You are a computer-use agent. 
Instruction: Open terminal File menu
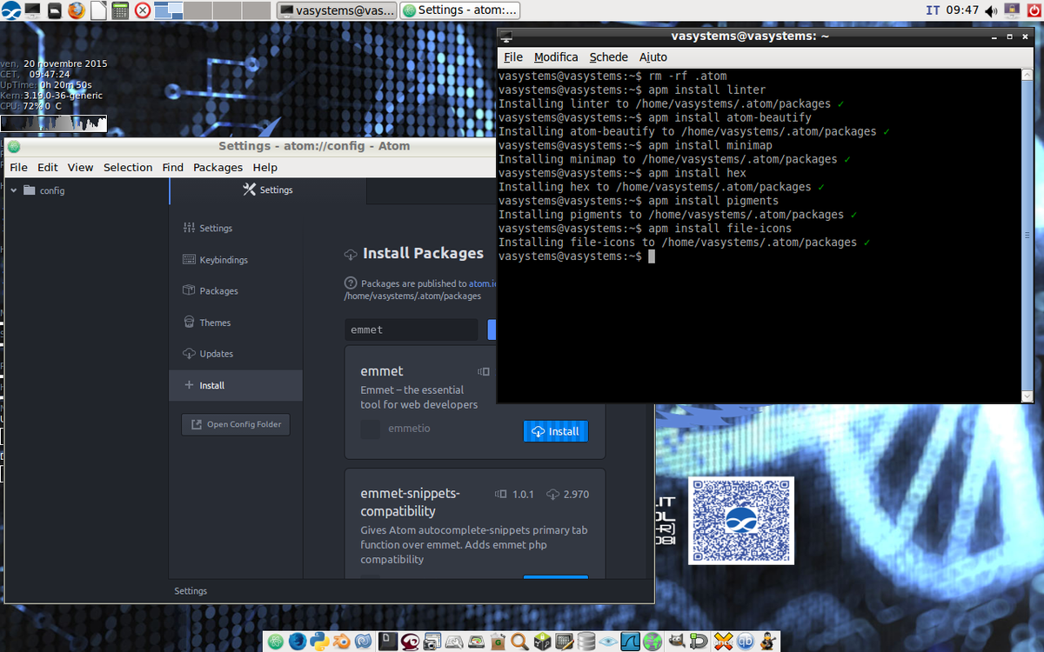coord(513,57)
